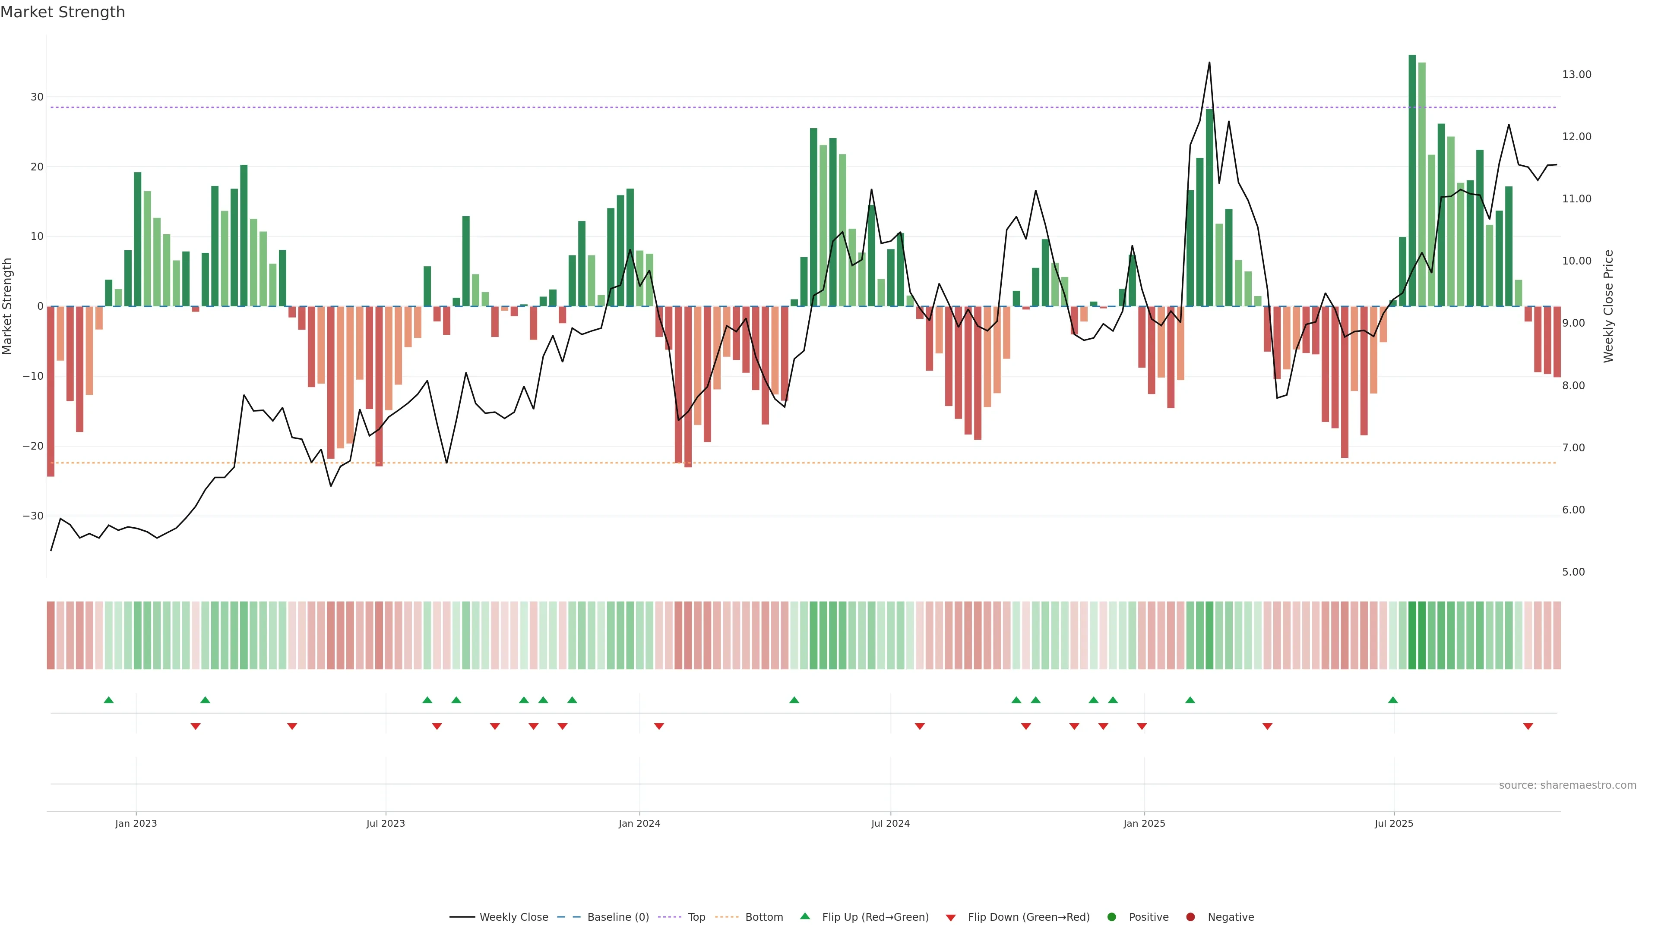
Task: Click the darkest green heatmap cell
Action: pos(1412,635)
